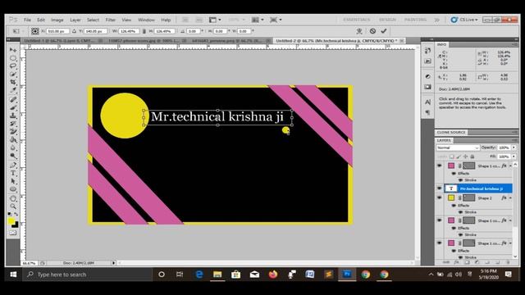Screen dimensions: 525x295
Task: Select the Ellipse shape tool
Action: click(13, 189)
